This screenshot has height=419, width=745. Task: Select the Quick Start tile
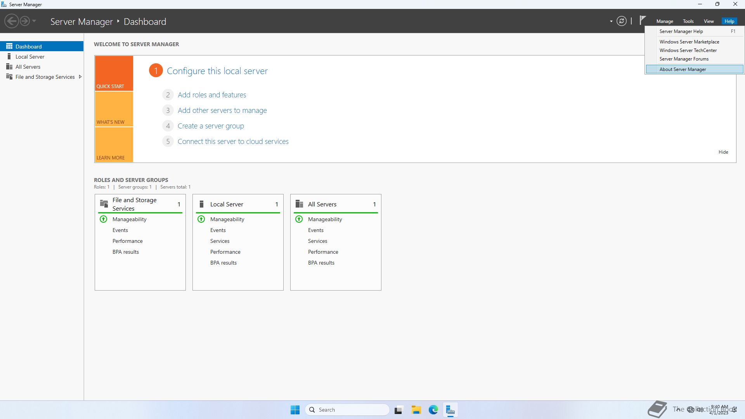(114, 73)
